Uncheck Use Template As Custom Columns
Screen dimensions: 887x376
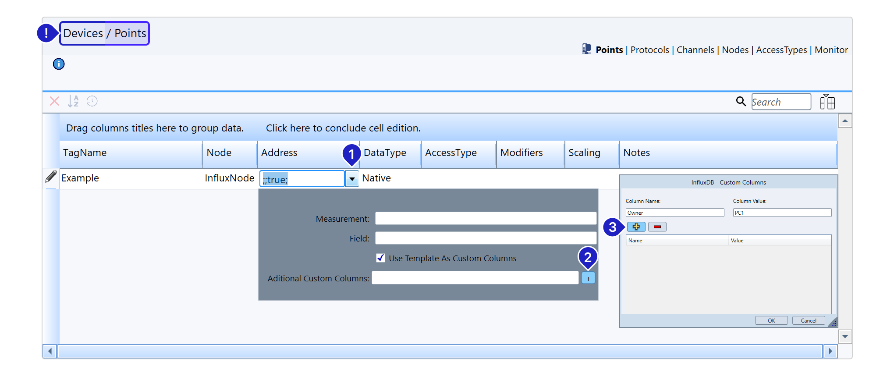coord(380,258)
